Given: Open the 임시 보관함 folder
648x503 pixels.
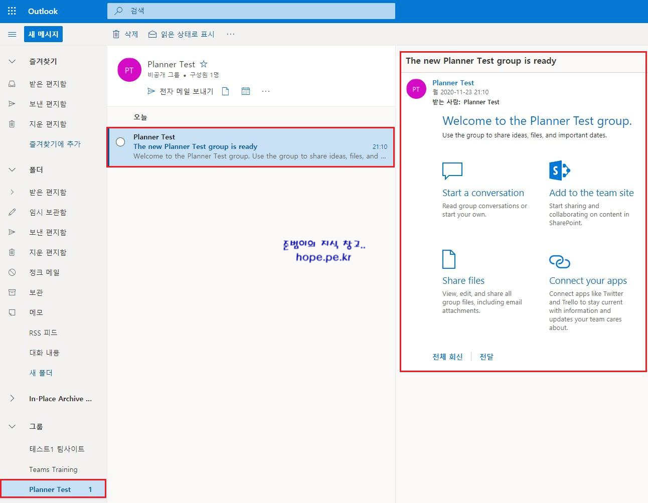Looking at the screenshot, I should pos(48,212).
